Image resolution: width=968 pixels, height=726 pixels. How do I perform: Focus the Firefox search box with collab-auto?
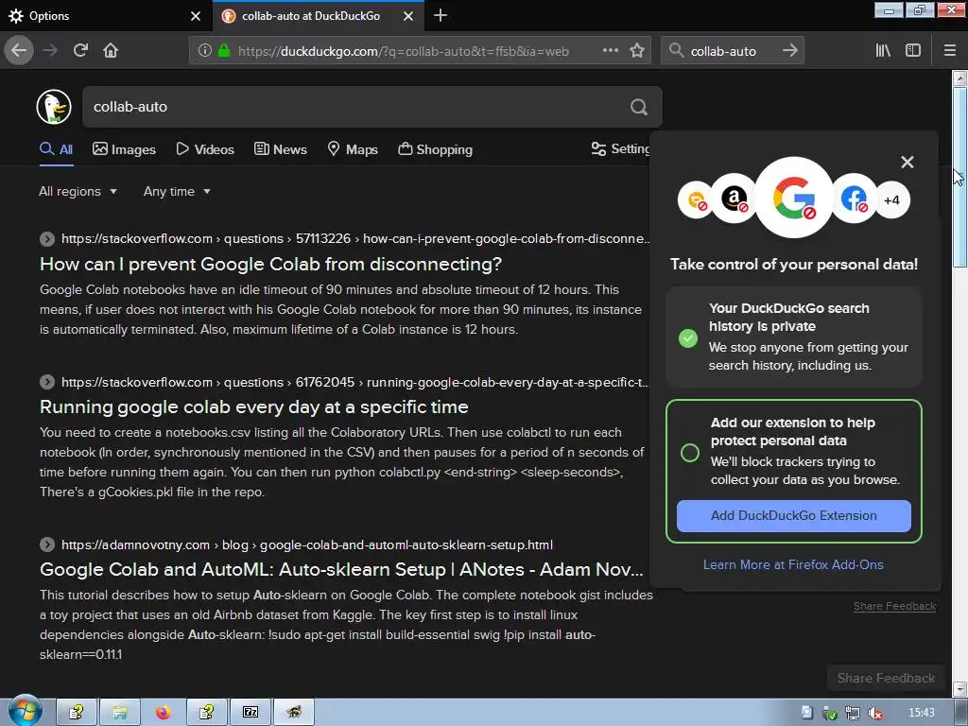point(733,51)
